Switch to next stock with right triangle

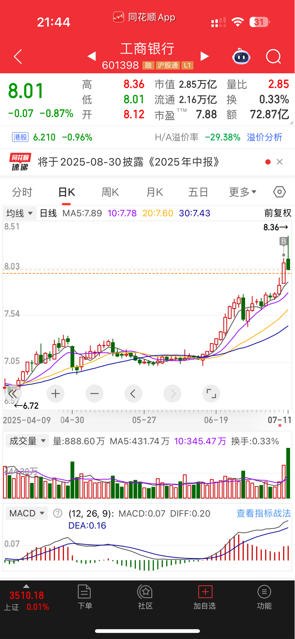point(205,56)
